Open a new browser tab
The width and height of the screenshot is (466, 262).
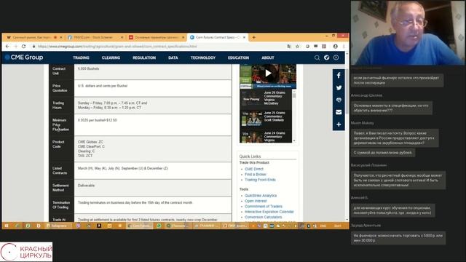click(253, 37)
